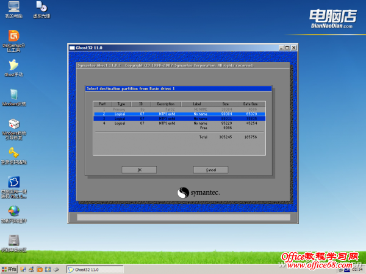
Task: Click the ID column header
Action: tap(141, 104)
